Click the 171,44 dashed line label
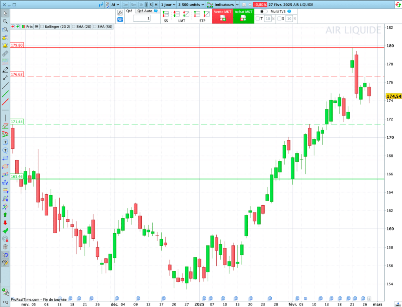Screen dimensions: 402x307 (x=17, y=122)
